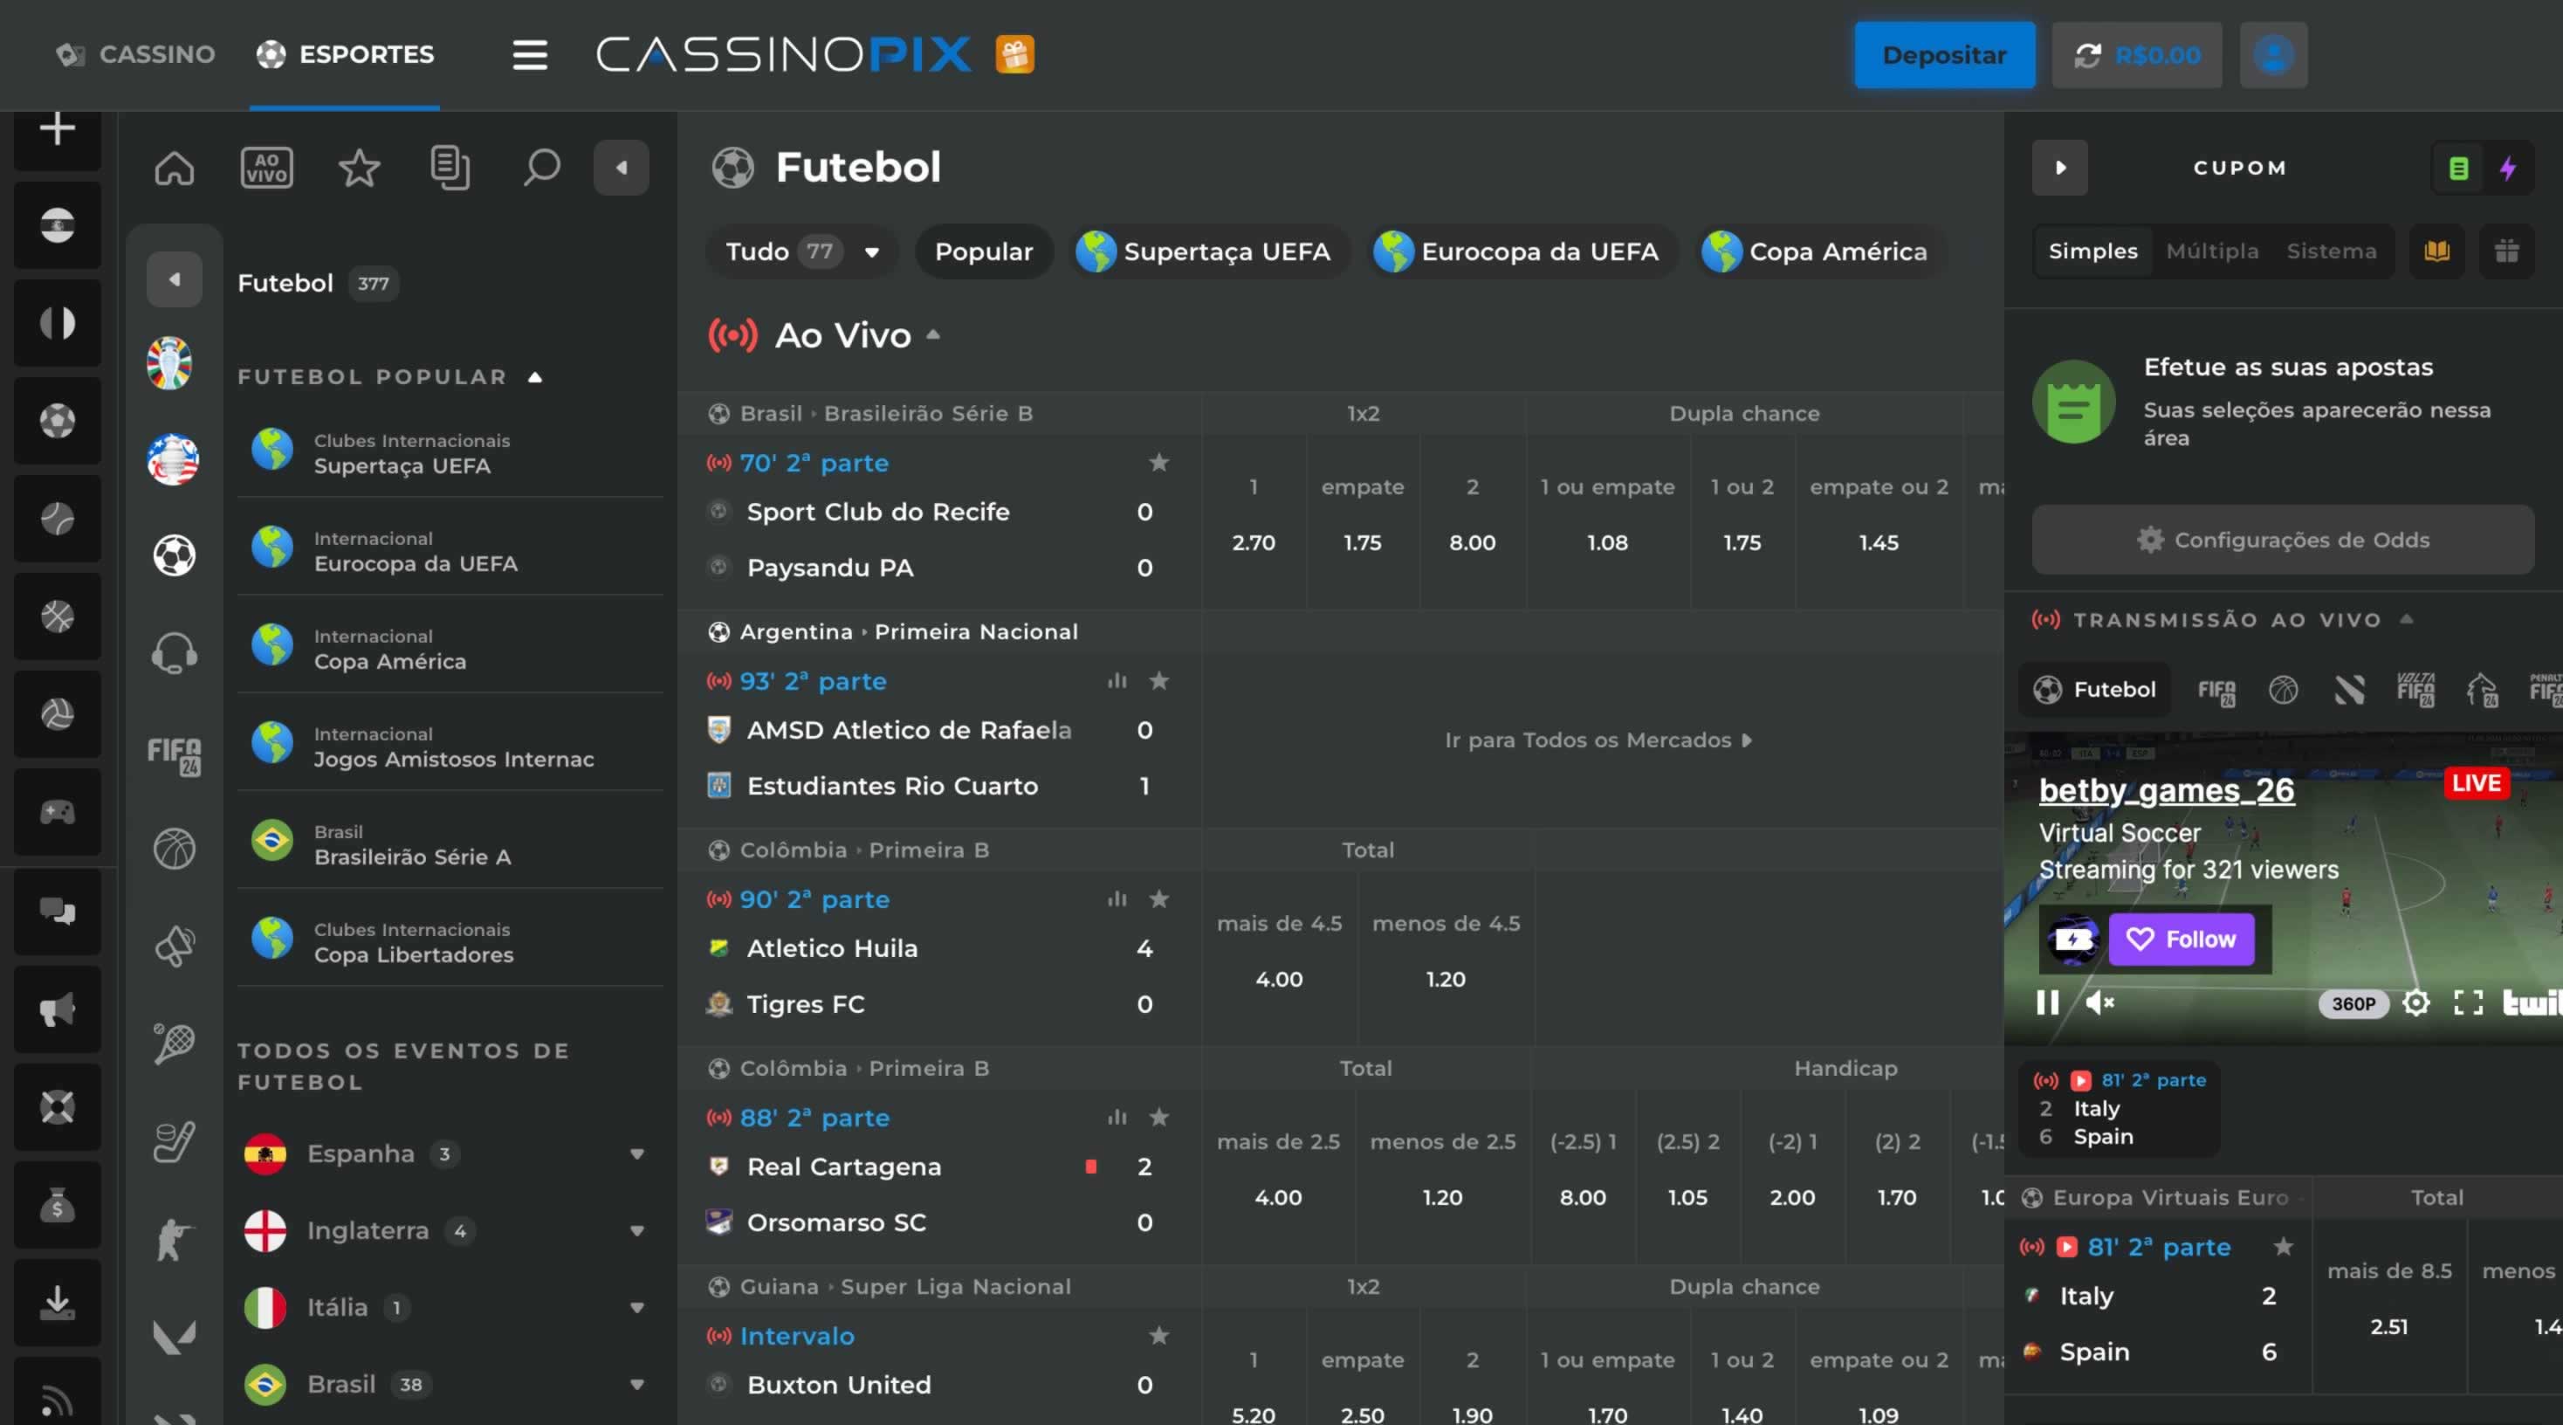
Task: Select the basketball icon in sports list
Action: pos(174,849)
